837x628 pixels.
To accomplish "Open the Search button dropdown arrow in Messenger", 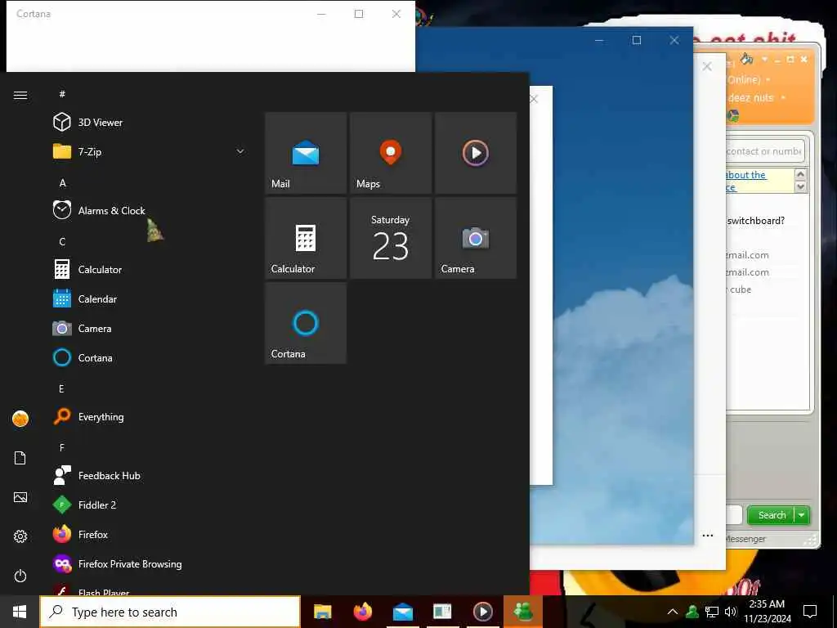I will click(802, 515).
